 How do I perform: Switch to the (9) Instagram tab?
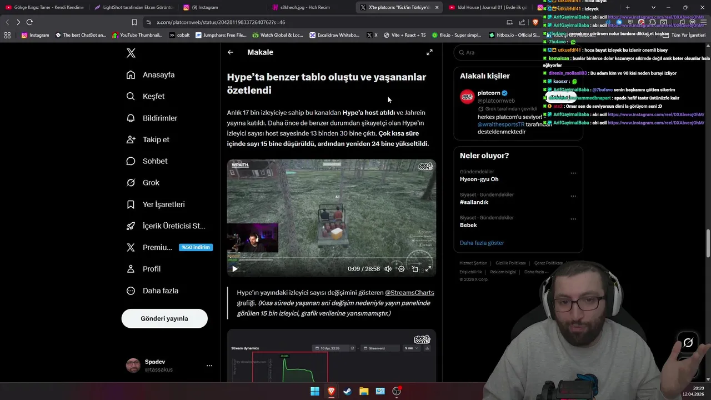pos(222,7)
